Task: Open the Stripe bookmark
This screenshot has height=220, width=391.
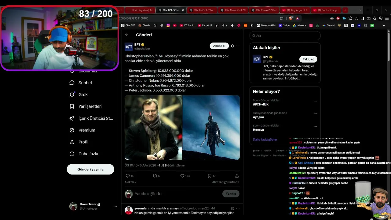Action: click(284, 25)
